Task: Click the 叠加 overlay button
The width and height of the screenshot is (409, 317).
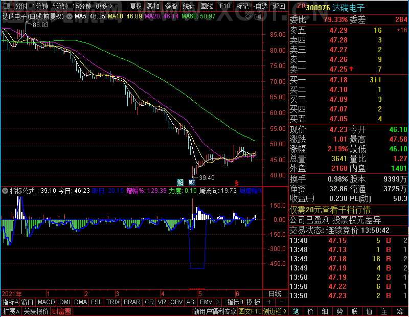Action: (x=153, y=6)
